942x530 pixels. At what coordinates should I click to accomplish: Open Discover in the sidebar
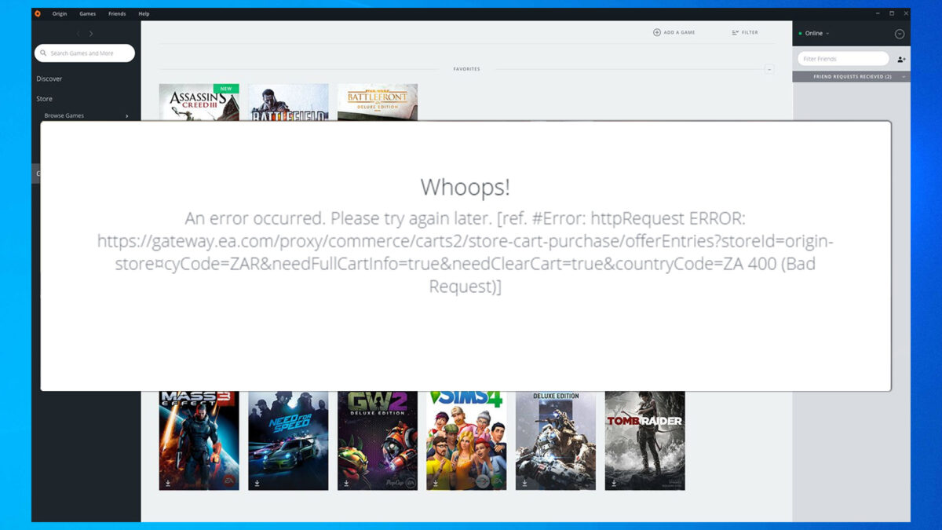tap(49, 79)
